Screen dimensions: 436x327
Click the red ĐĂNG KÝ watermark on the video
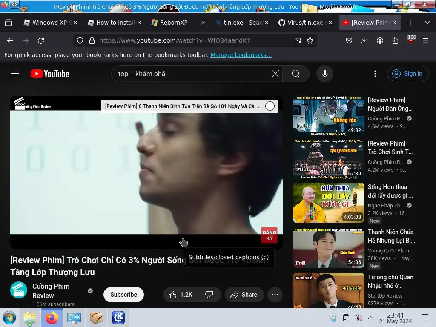[x=269, y=235]
